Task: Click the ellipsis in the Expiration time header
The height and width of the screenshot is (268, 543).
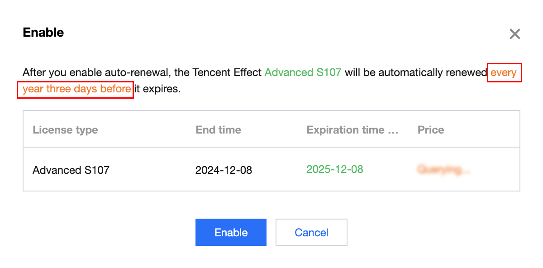Action: 393,130
